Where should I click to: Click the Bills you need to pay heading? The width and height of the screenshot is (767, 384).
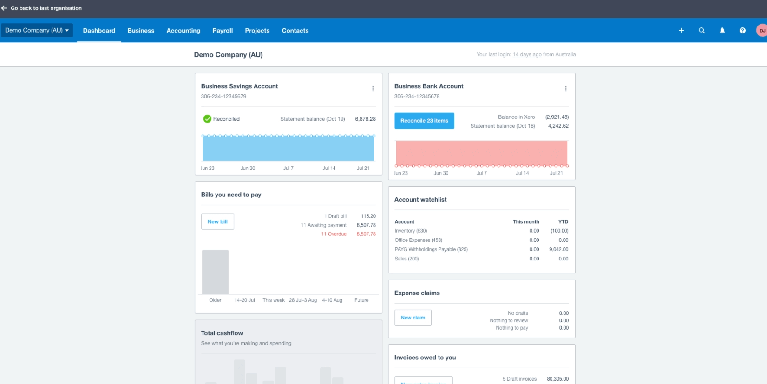pyautogui.click(x=231, y=195)
